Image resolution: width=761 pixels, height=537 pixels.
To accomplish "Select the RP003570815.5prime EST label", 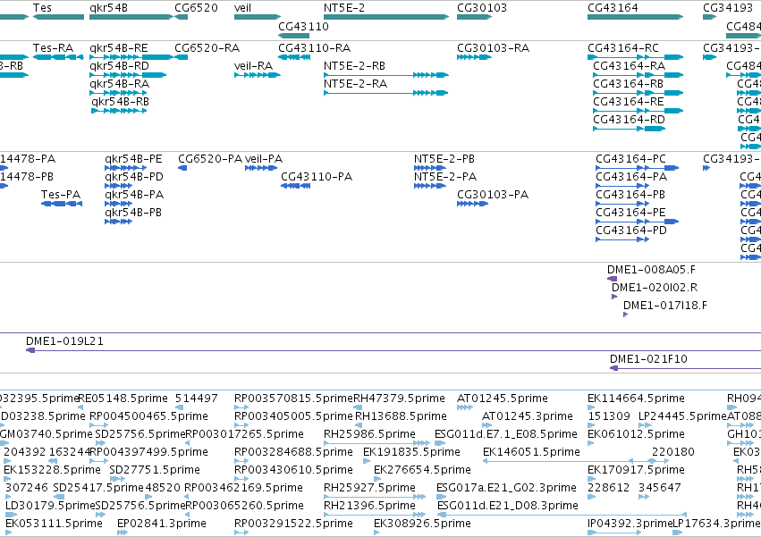I will point(293,399).
